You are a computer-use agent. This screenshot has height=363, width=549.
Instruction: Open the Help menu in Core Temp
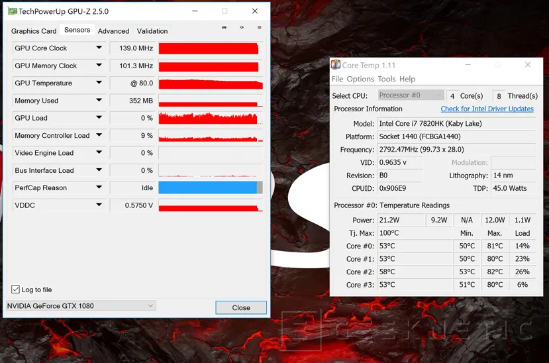coord(407,79)
